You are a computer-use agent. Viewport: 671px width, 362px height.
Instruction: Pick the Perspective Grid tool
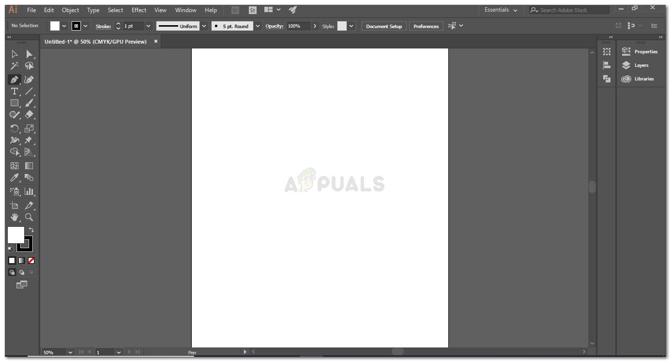point(29,152)
